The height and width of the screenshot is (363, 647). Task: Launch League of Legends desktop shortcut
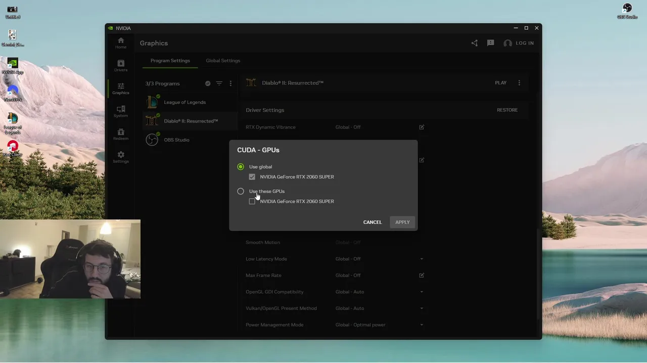[x=13, y=124]
